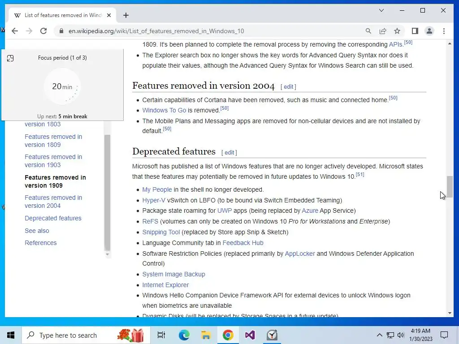Open the ReFS link

click(x=150, y=221)
